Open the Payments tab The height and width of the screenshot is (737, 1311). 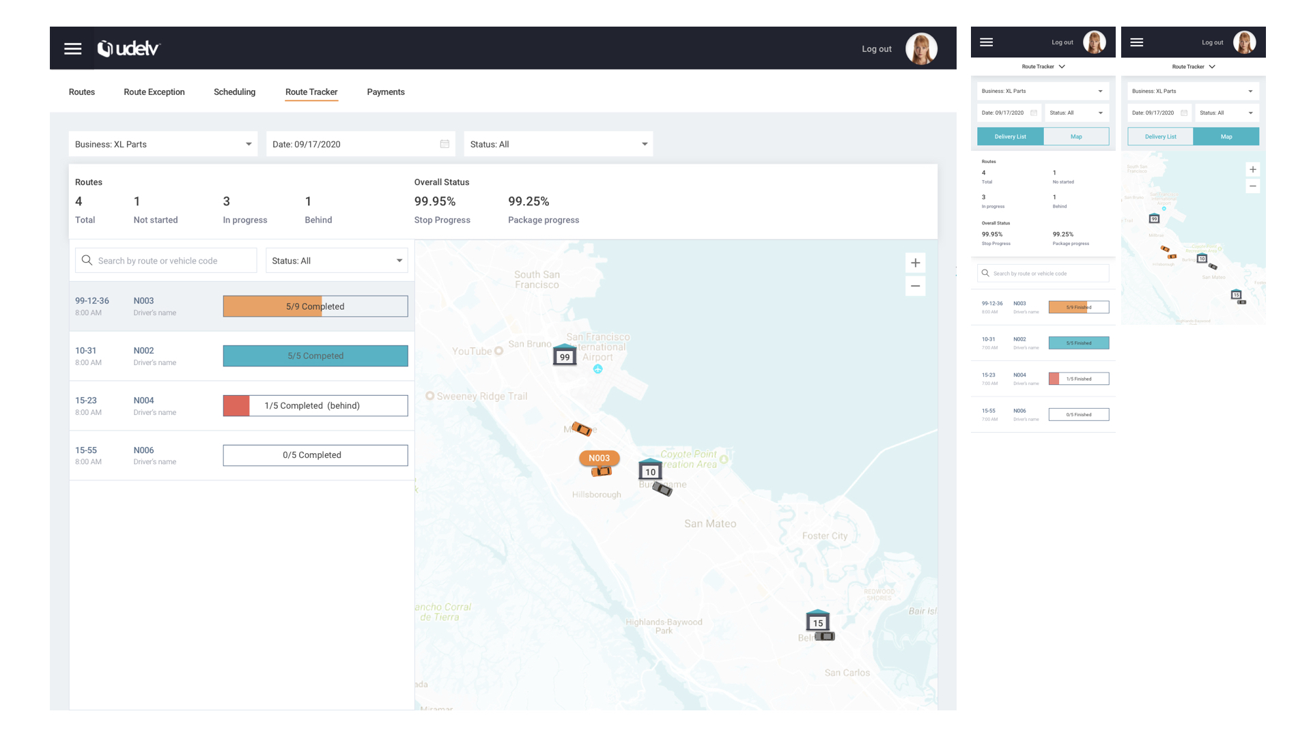coord(386,92)
